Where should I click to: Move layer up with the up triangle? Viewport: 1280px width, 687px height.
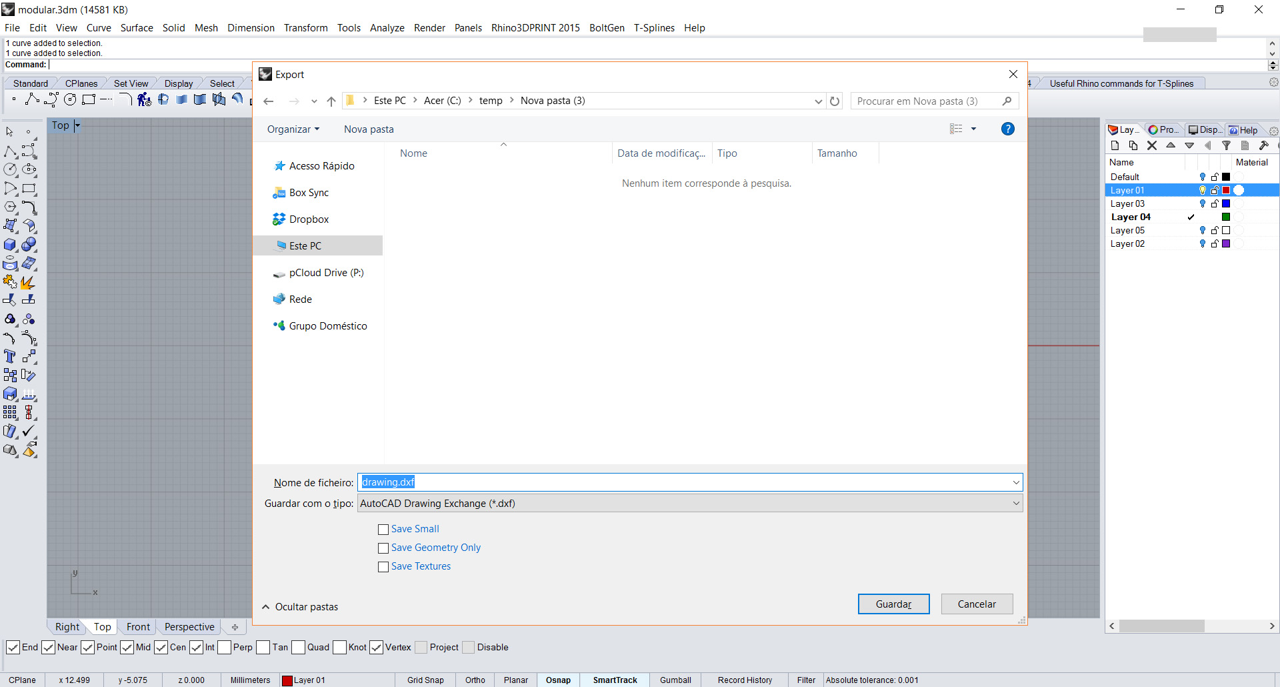click(x=1171, y=145)
